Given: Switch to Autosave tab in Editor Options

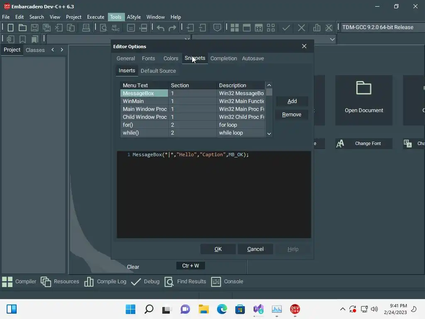Looking at the screenshot, I should pyautogui.click(x=253, y=58).
